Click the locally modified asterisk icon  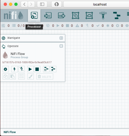point(108,26)
